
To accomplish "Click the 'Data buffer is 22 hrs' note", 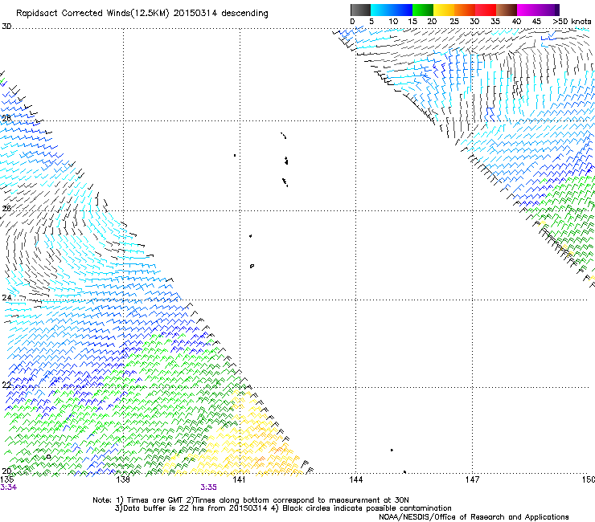I will point(283,508).
